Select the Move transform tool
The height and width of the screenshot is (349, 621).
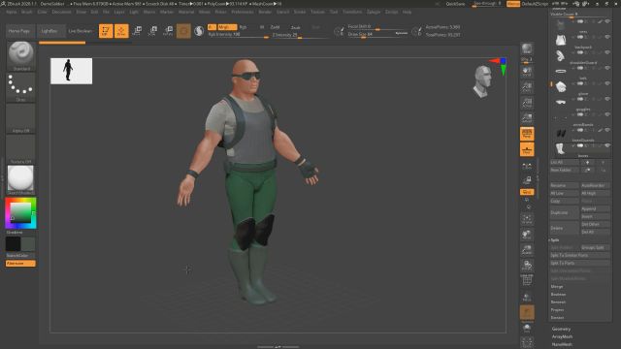[137, 30]
